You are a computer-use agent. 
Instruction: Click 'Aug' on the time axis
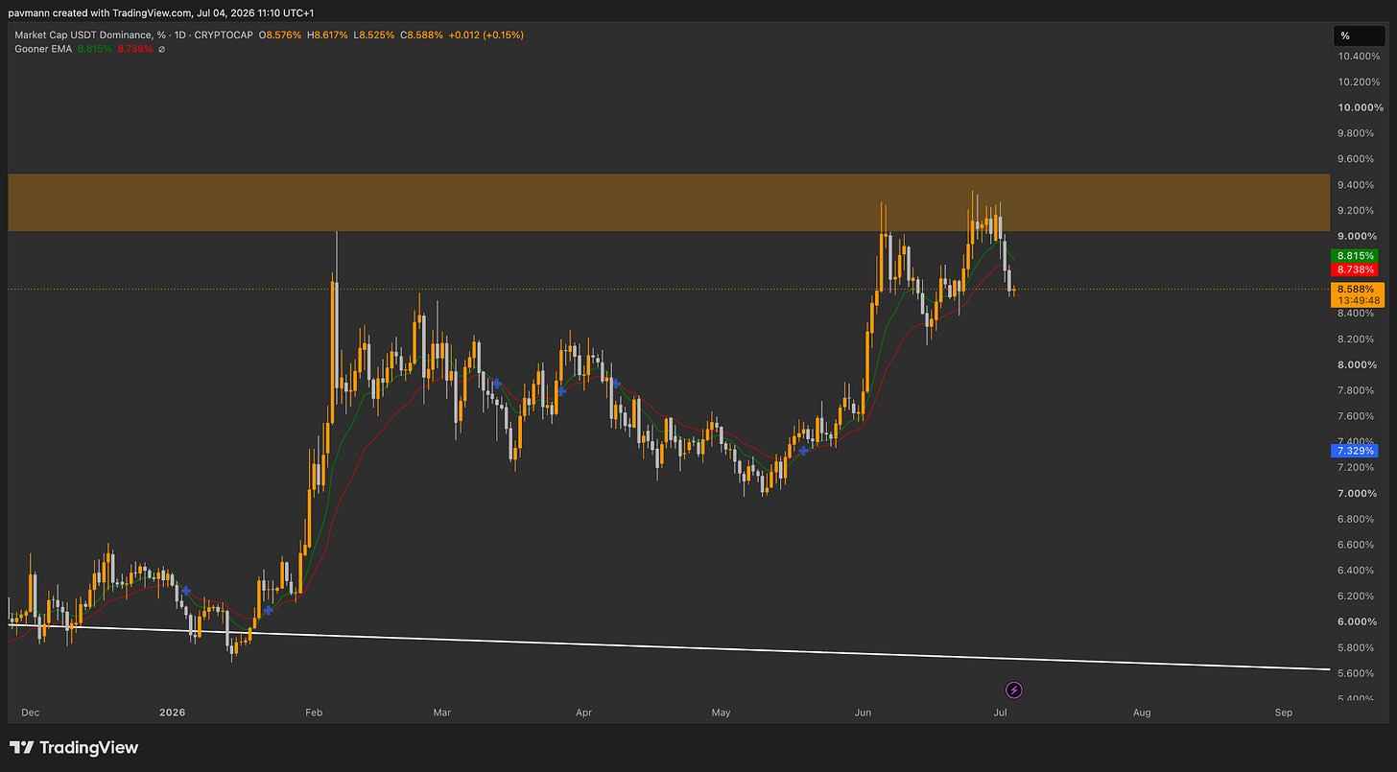[1142, 713]
